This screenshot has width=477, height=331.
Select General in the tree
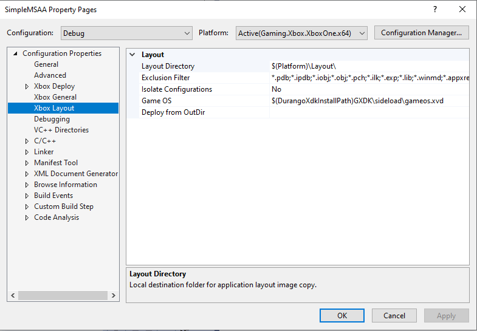tap(46, 64)
